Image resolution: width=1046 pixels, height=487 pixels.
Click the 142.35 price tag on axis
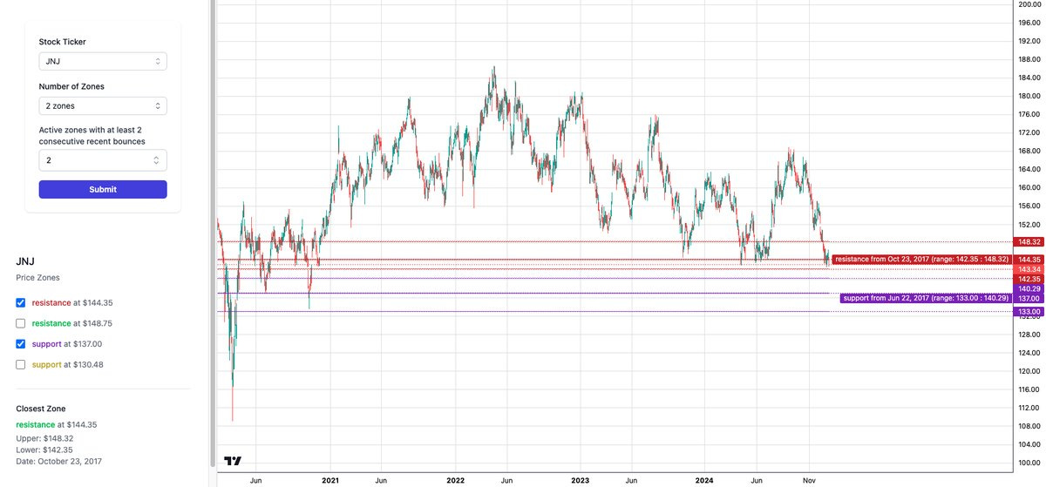click(1029, 279)
